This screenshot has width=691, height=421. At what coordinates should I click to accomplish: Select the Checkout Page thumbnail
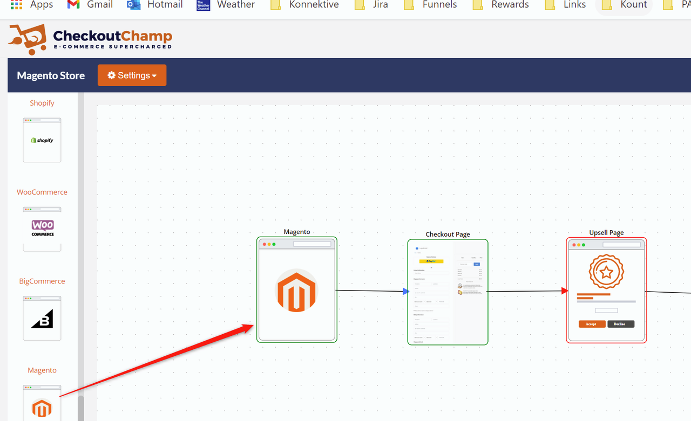[x=448, y=292]
